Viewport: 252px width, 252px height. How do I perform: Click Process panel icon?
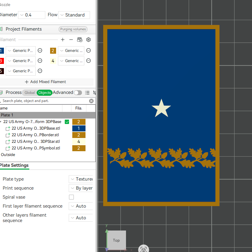pyautogui.click(x=1, y=93)
